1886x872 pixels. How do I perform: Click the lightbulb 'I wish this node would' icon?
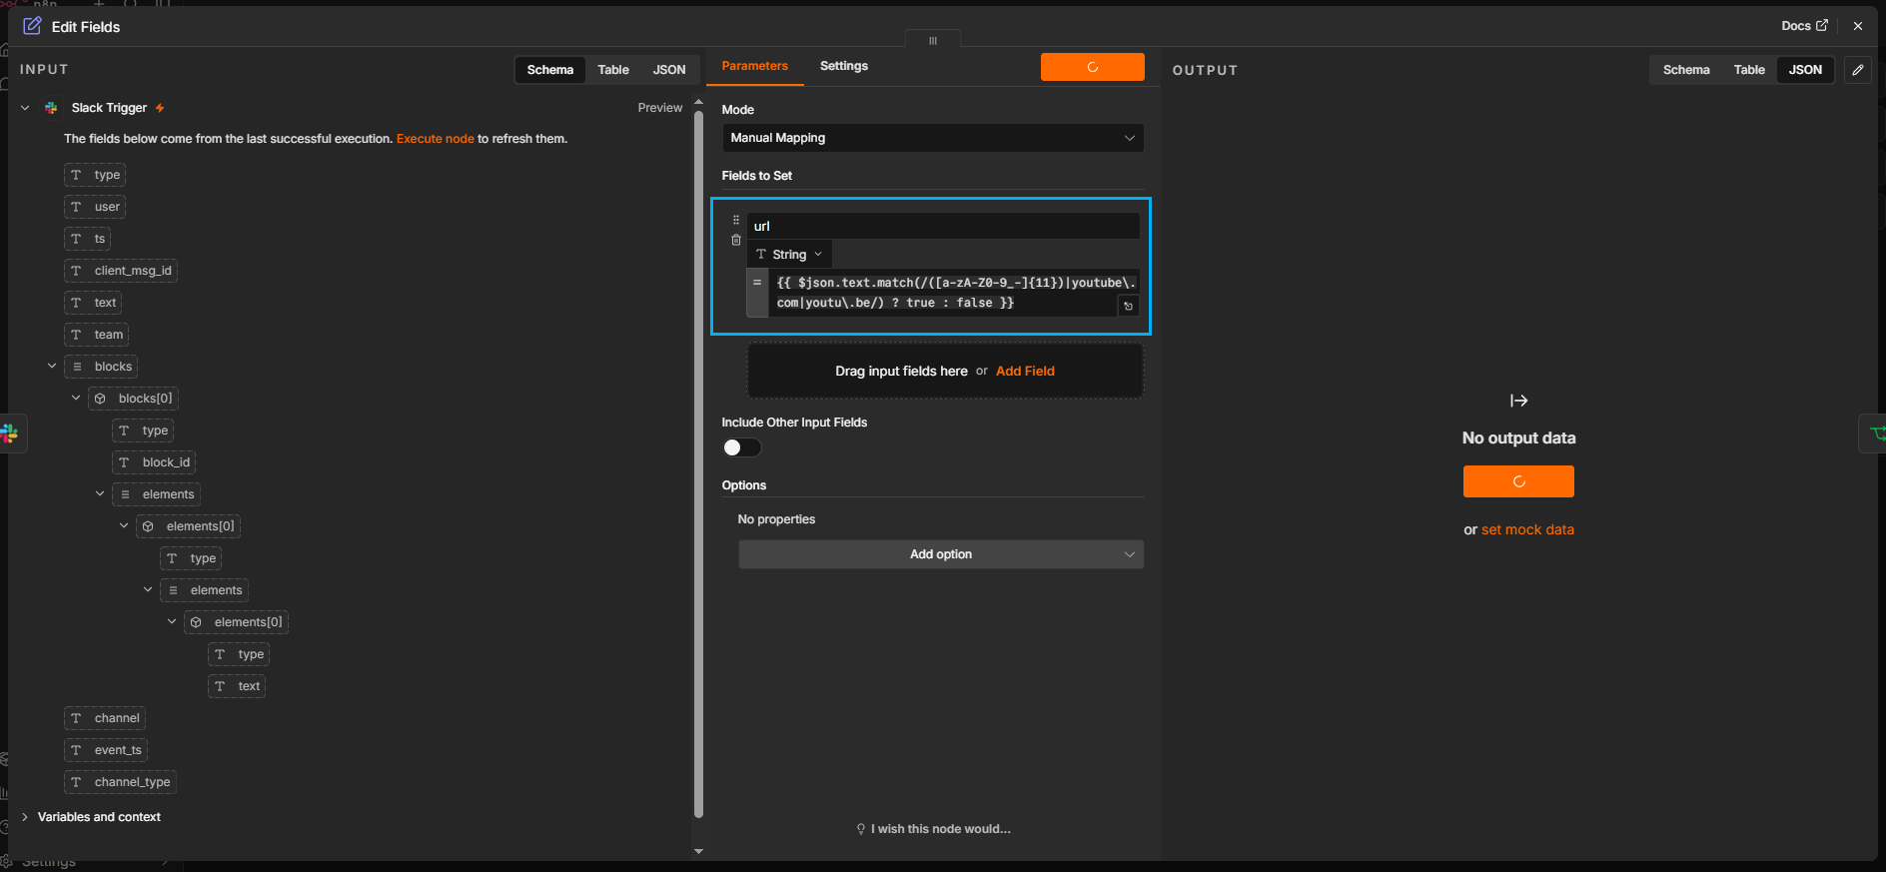pos(861,829)
